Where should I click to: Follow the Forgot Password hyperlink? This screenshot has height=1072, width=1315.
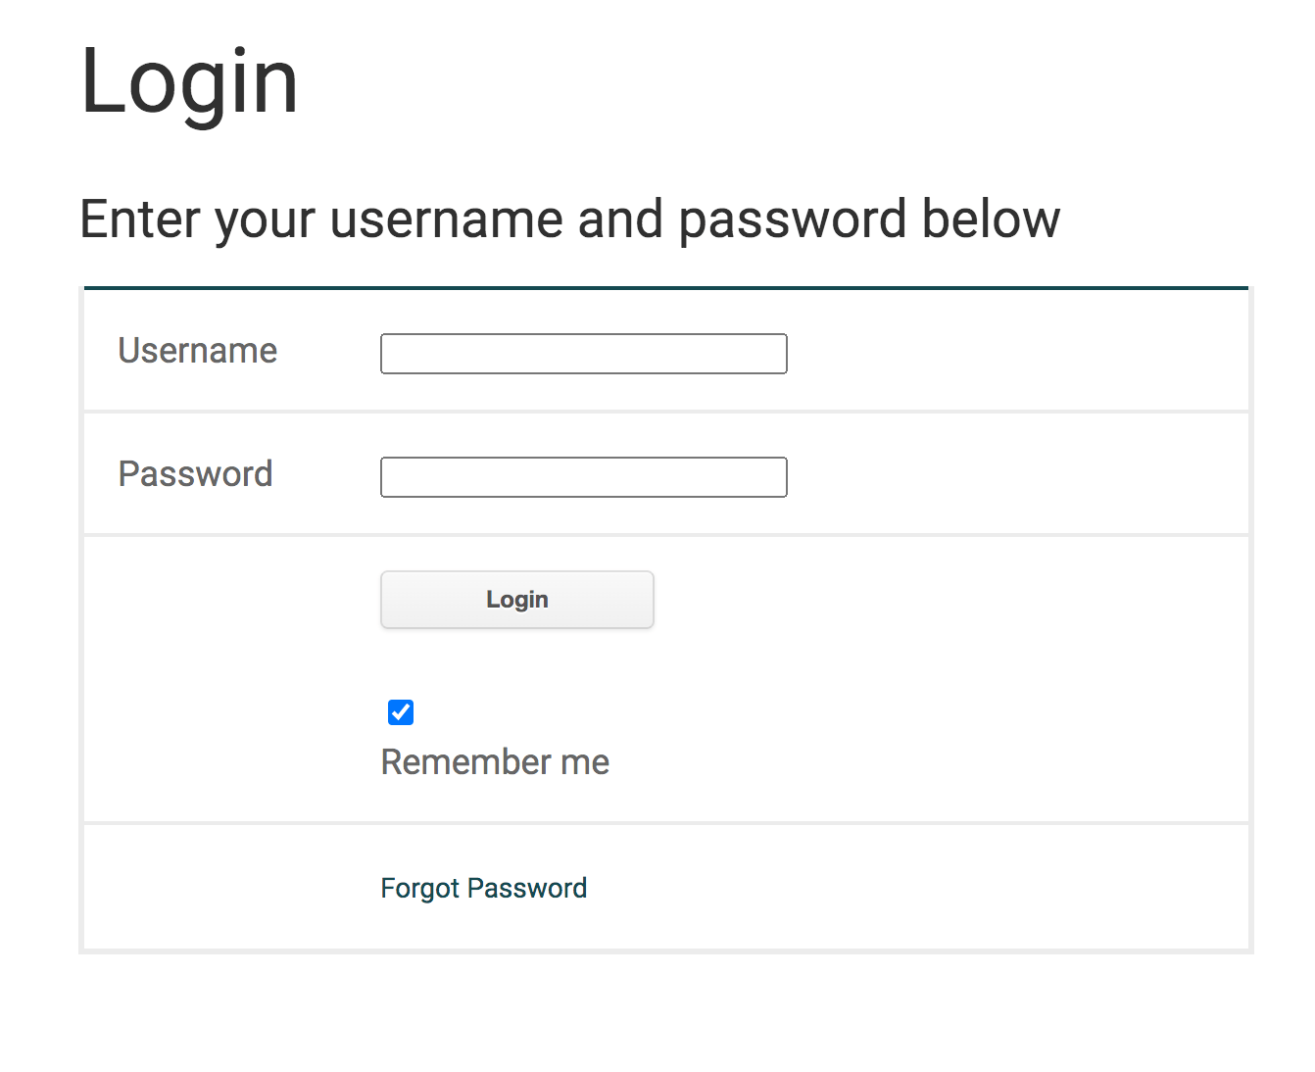tap(483, 888)
